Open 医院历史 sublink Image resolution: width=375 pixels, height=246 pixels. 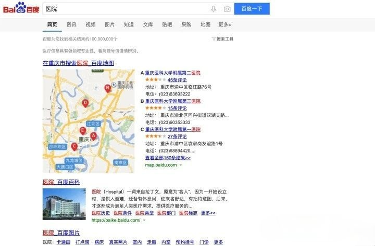pyautogui.click(x=101, y=213)
